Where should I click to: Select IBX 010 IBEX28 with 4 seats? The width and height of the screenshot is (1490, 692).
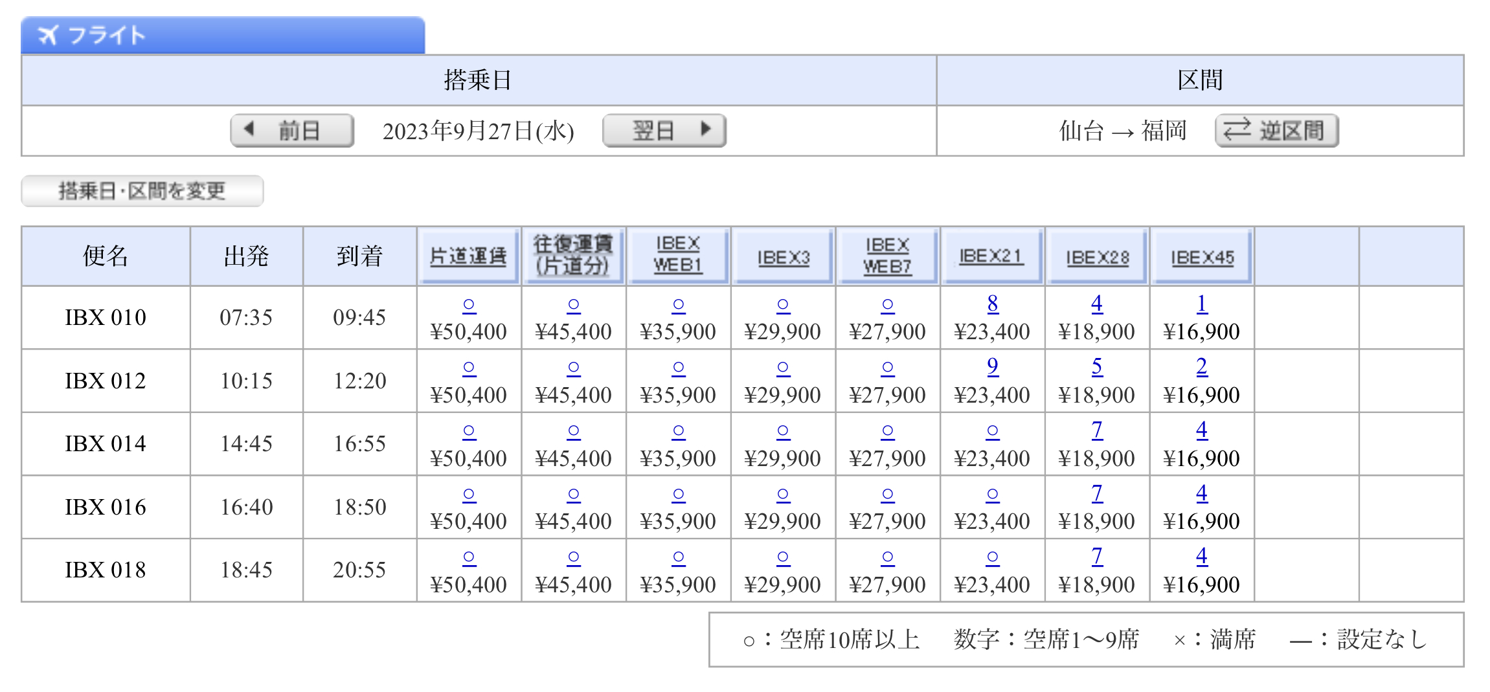click(1097, 303)
